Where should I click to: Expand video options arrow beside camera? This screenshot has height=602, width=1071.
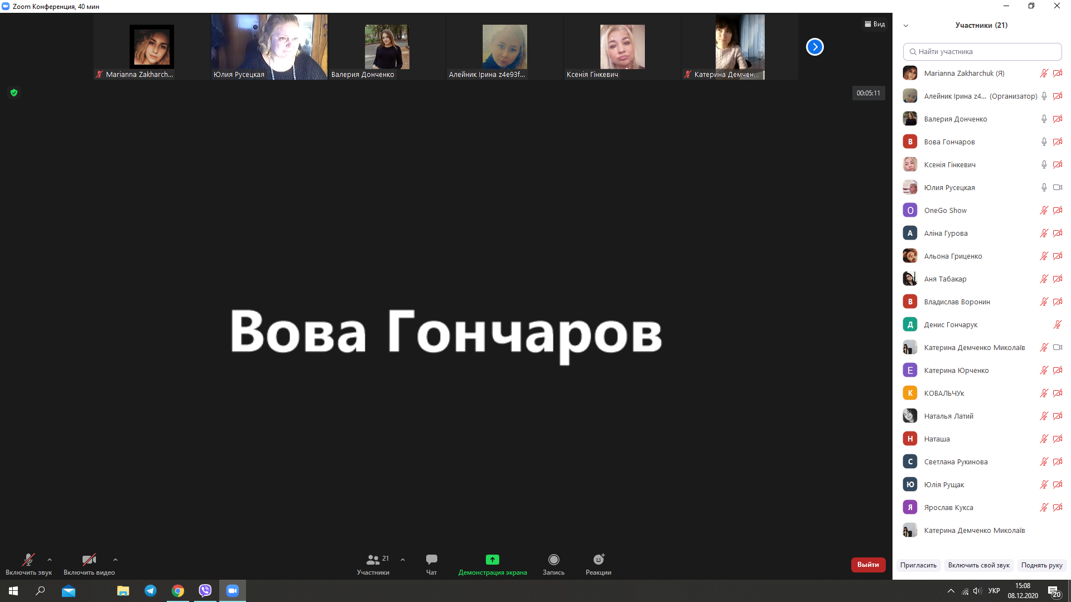(x=115, y=560)
